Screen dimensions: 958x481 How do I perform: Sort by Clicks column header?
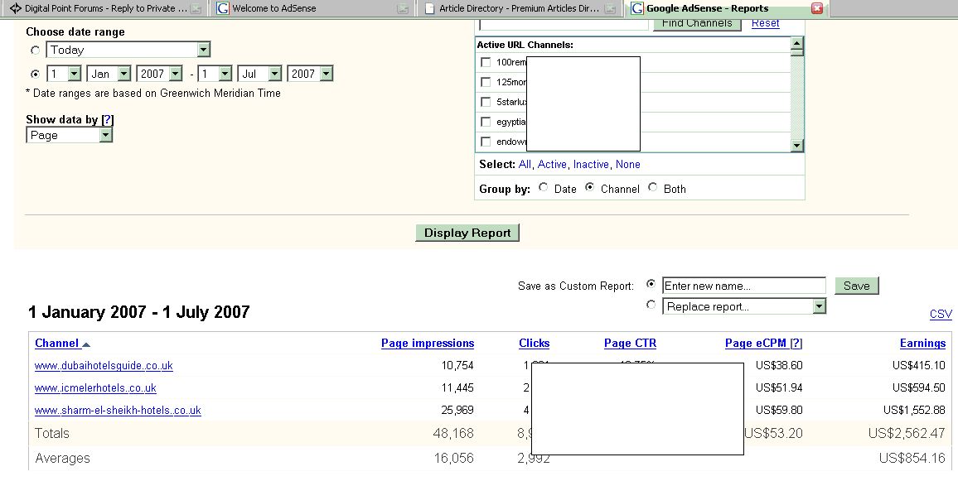[534, 343]
